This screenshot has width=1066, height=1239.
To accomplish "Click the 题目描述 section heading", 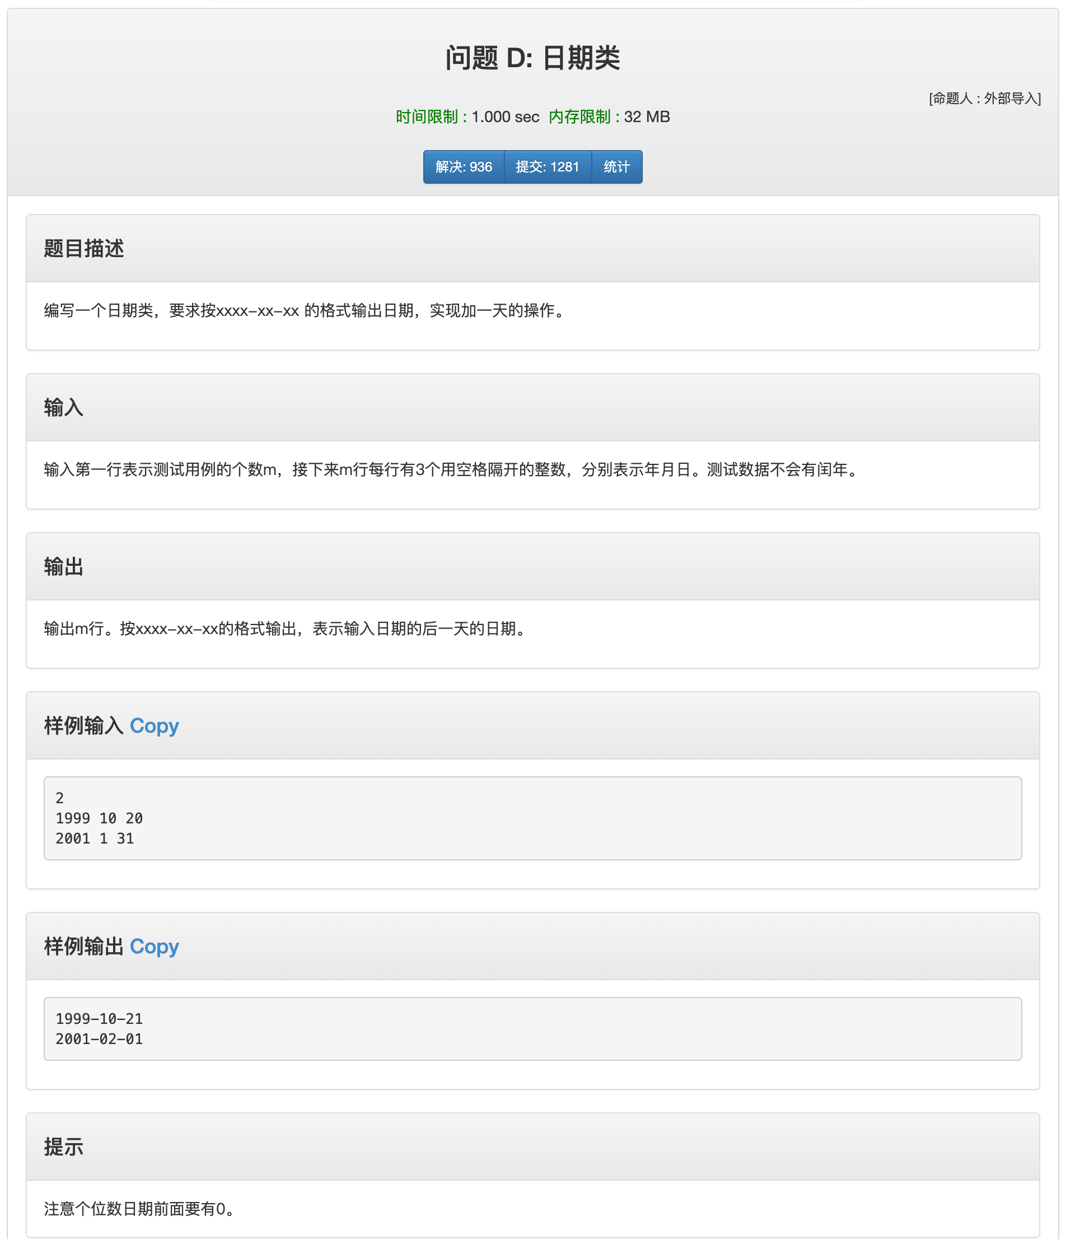I will (x=84, y=248).
